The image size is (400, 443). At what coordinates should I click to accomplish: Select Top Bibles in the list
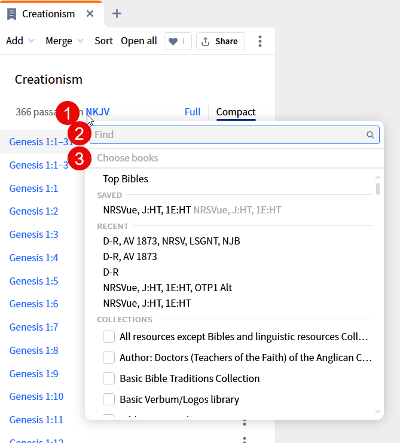click(126, 179)
